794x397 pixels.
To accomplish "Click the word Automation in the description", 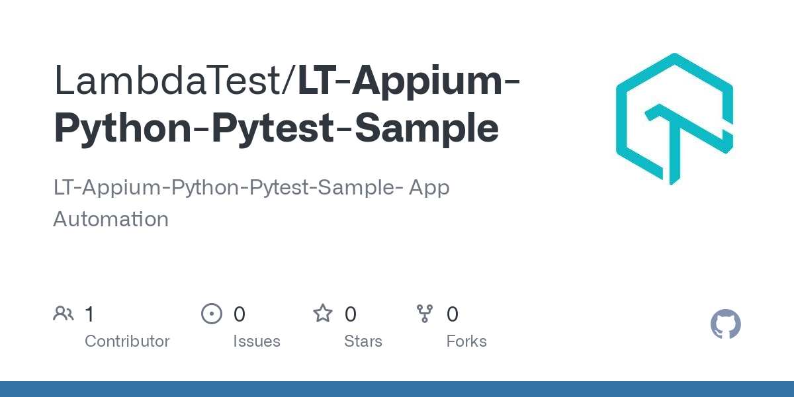I will (110, 219).
